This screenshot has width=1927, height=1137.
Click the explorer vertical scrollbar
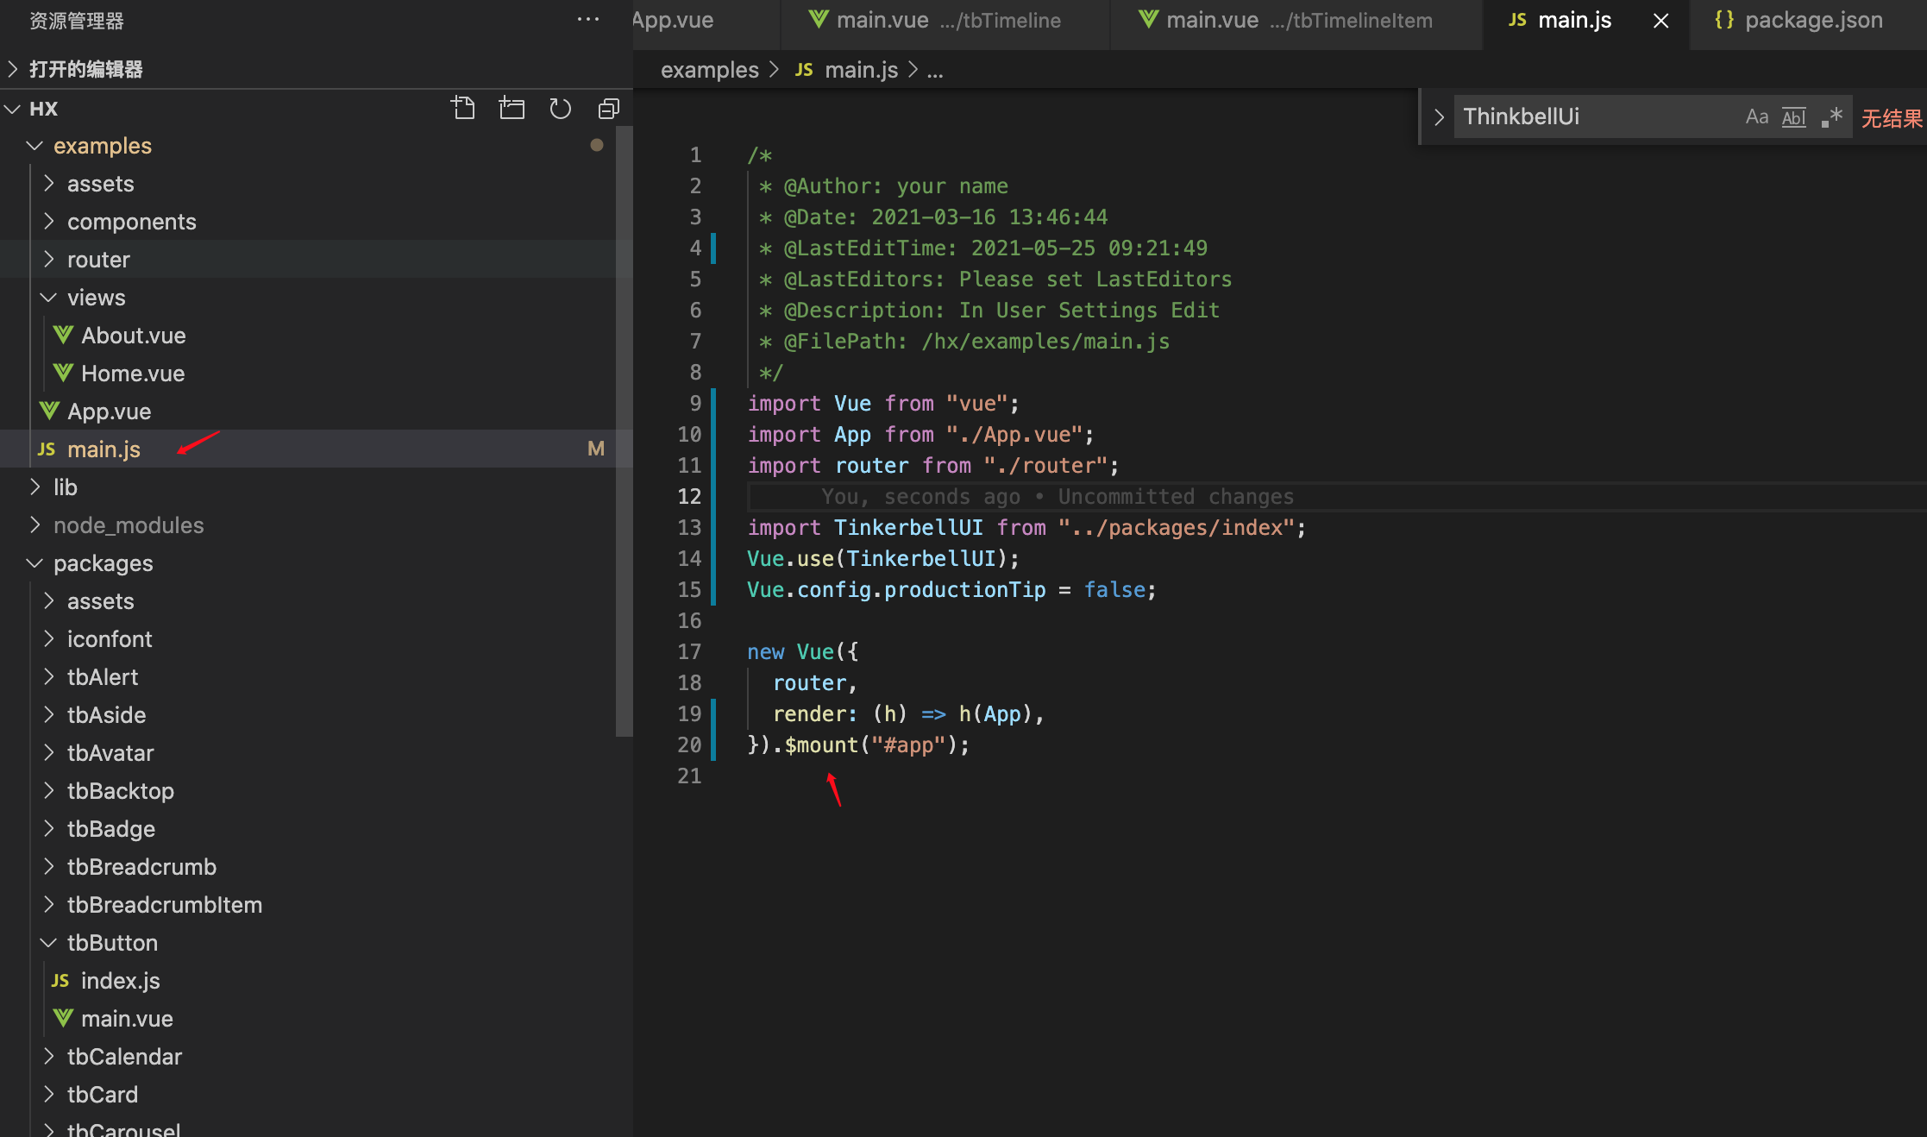click(x=625, y=431)
